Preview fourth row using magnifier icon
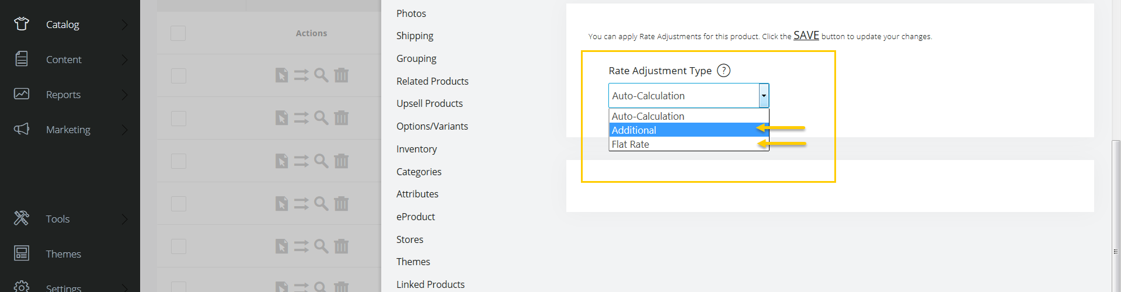Image resolution: width=1121 pixels, height=292 pixels. coord(321,203)
